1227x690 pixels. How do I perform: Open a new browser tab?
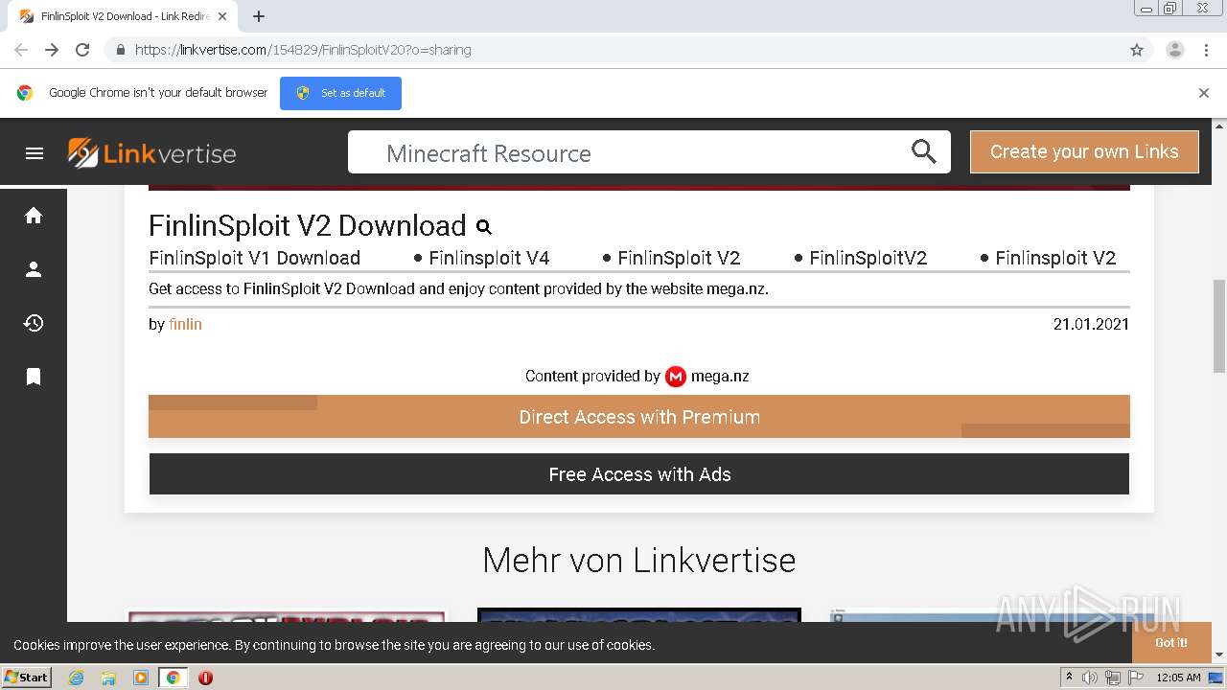pos(258,16)
